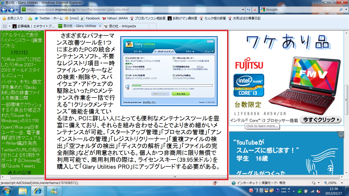
Task: Open the IME Pad tool icon
Action: [266, 191]
